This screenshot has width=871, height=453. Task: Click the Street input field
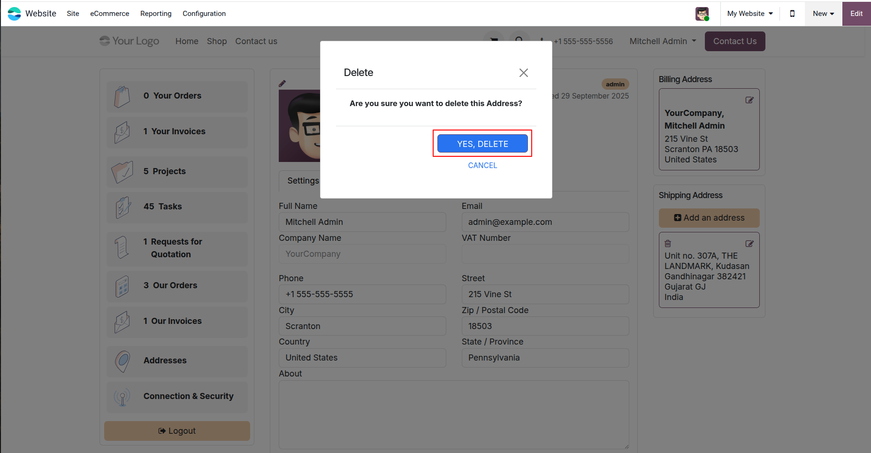(545, 294)
